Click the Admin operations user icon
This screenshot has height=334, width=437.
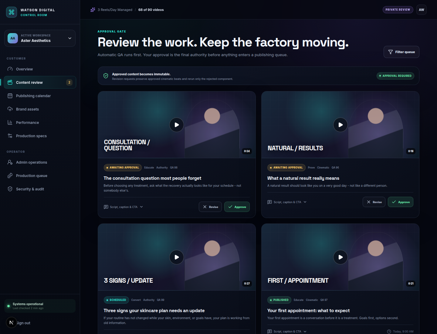pyautogui.click(x=10, y=162)
